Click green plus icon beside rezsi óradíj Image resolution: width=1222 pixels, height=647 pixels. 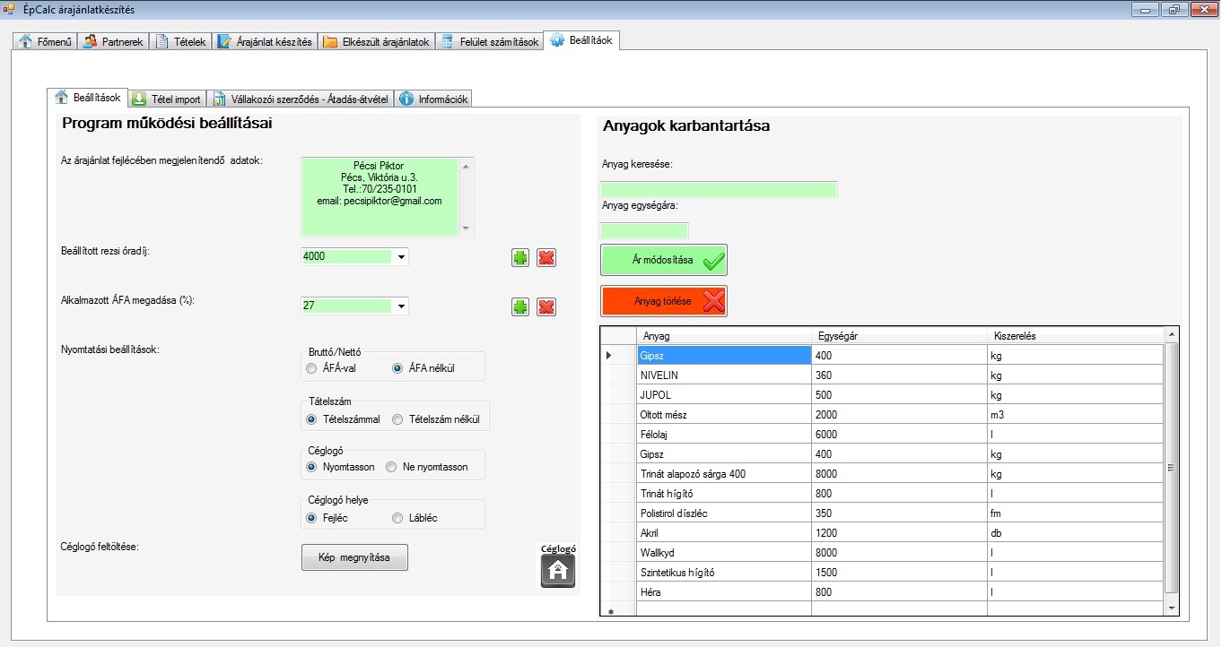[x=520, y=258]
